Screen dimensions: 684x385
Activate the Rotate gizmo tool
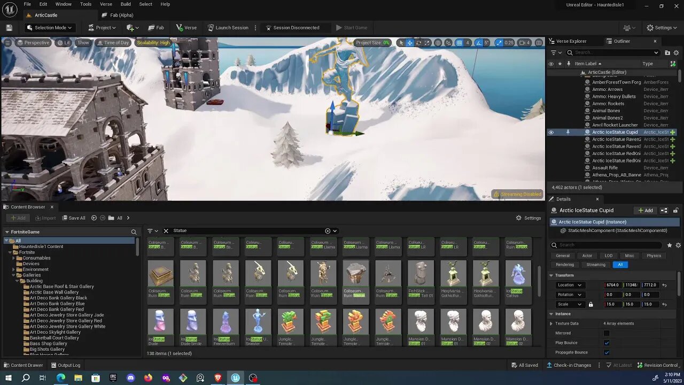pos(418,43)
